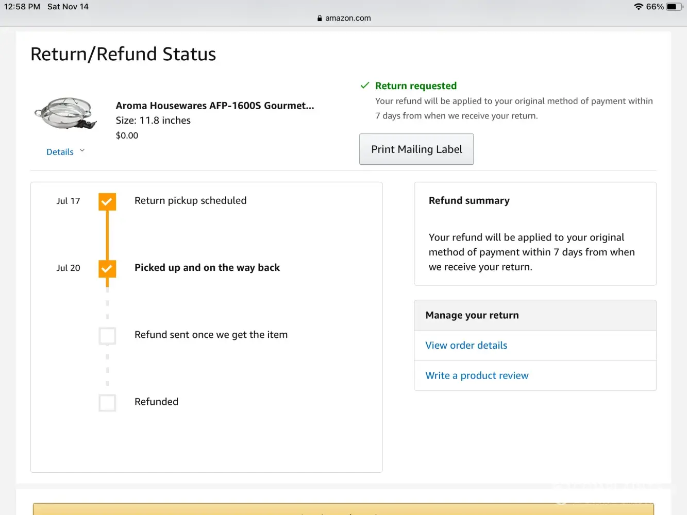Viewport: 687px width, 515px height.
Task: Click the orange progress line between steps
Action: [107, 235]
